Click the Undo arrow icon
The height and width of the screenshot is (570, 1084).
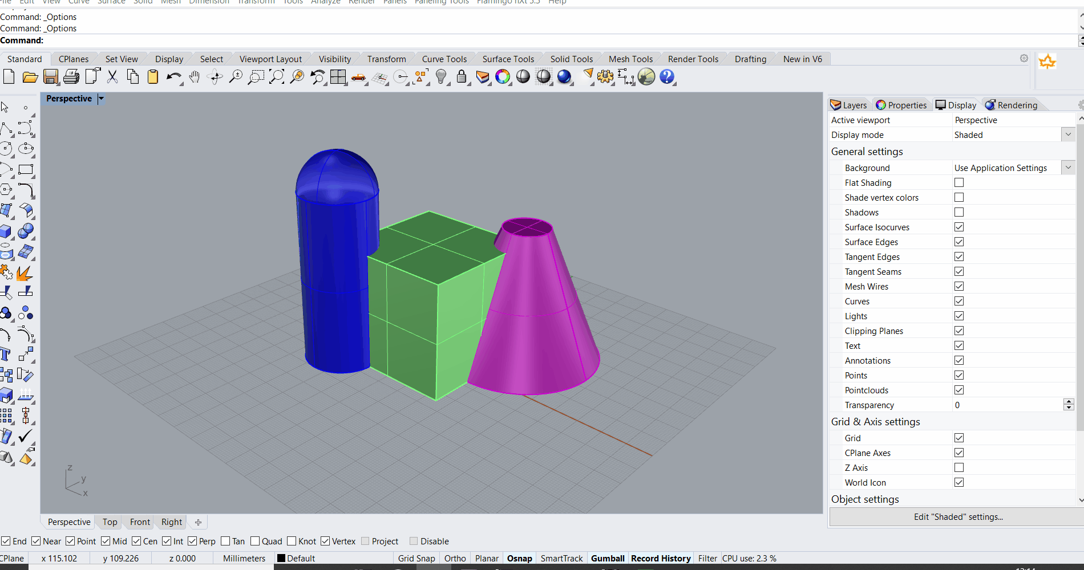tap(173, 77)
